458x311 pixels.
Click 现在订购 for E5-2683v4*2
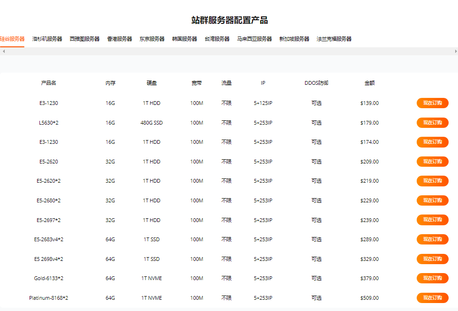click(432, 239)
